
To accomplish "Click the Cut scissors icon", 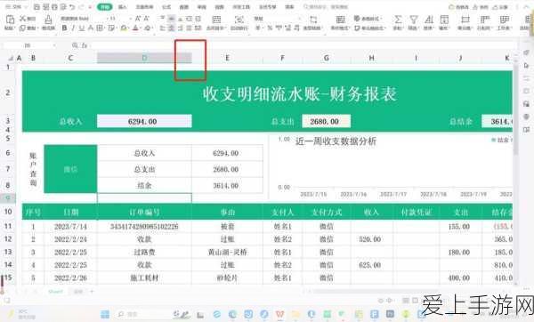I will click(x=23, y=19).
